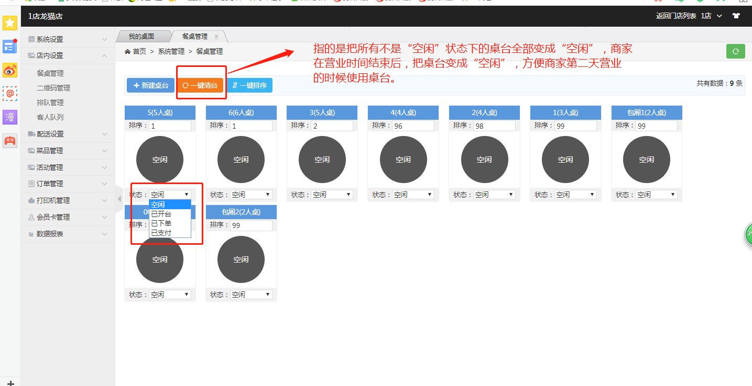Viewport: 752px width, 386px height.
Task: Click sort order field of table 4(4人桌)
Action: tap(413, 126)
